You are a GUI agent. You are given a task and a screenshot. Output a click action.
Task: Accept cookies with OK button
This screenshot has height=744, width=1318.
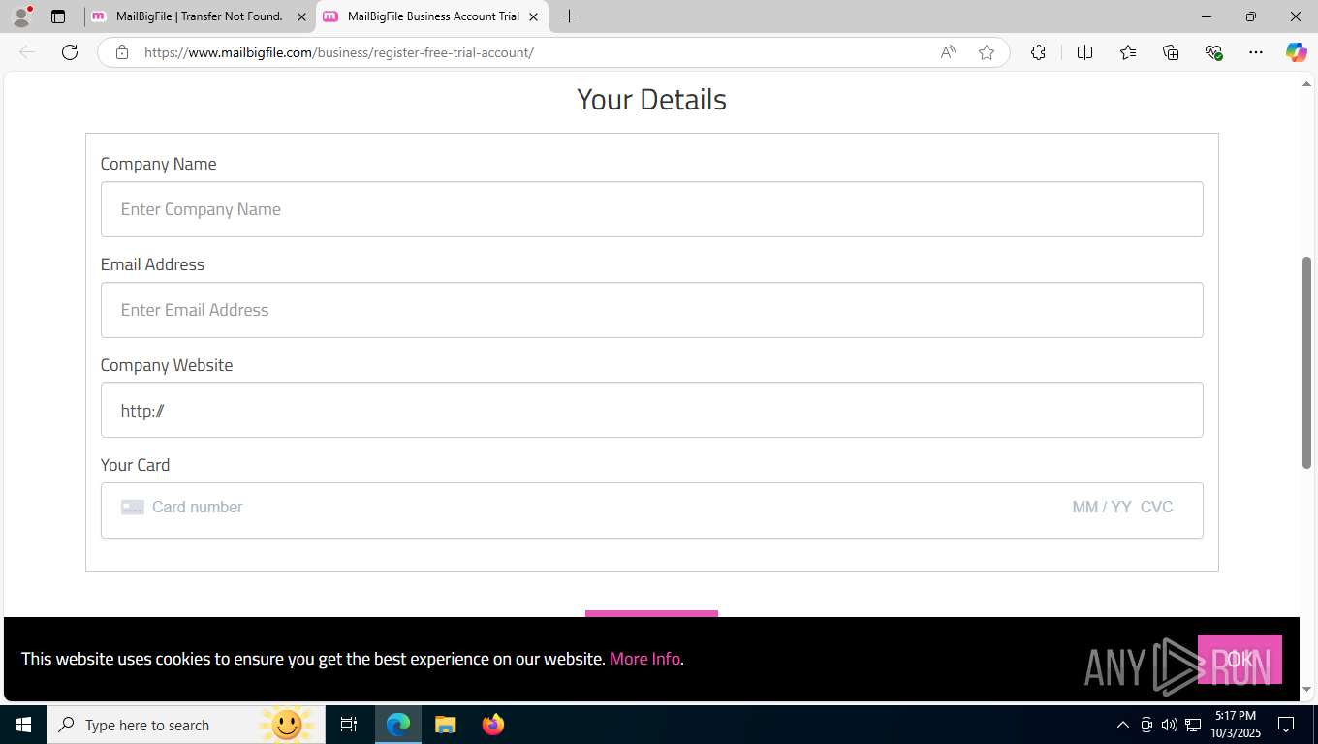[x=1240, y=659]
